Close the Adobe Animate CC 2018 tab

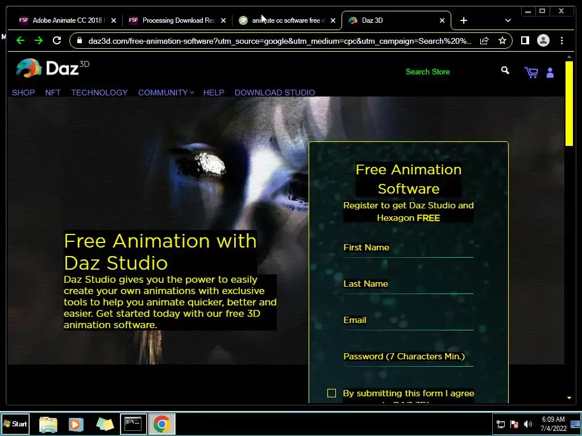(114, 20)
